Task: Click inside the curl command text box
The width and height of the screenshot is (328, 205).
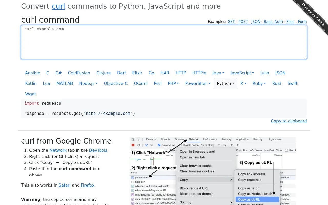Action: coord(164,42)
